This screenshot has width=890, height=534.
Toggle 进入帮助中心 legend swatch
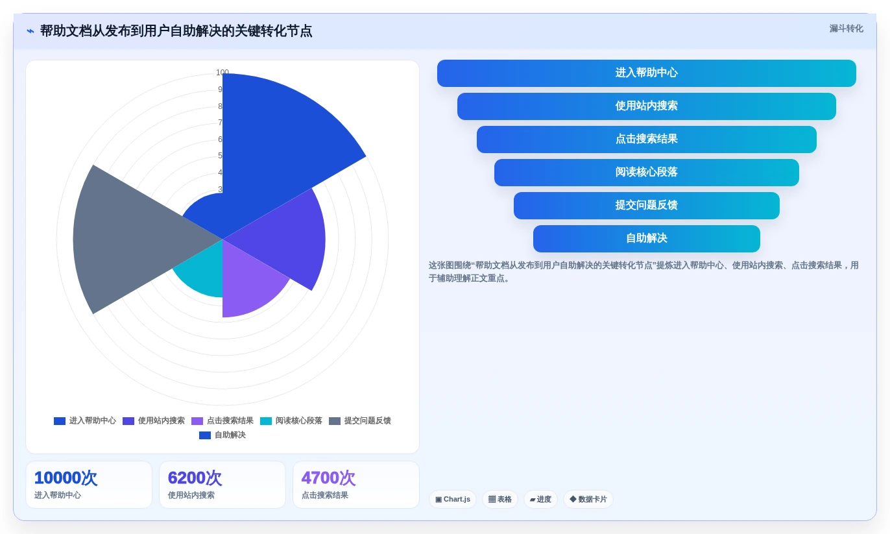coord(60,421)
